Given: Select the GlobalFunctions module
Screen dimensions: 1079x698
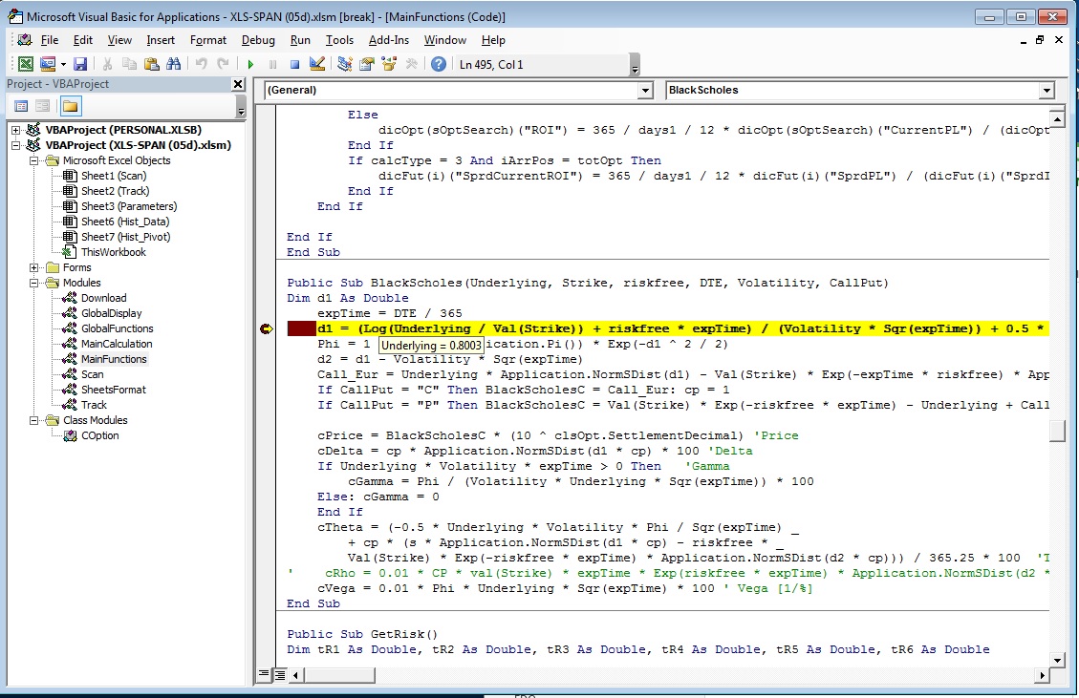Looking at the screenshot, I should pos(117,328).
